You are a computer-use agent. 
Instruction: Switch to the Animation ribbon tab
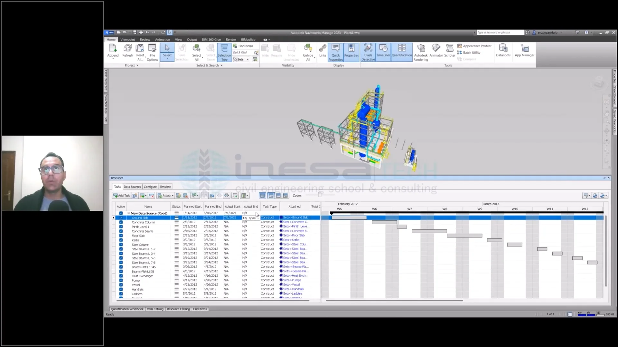162,40
